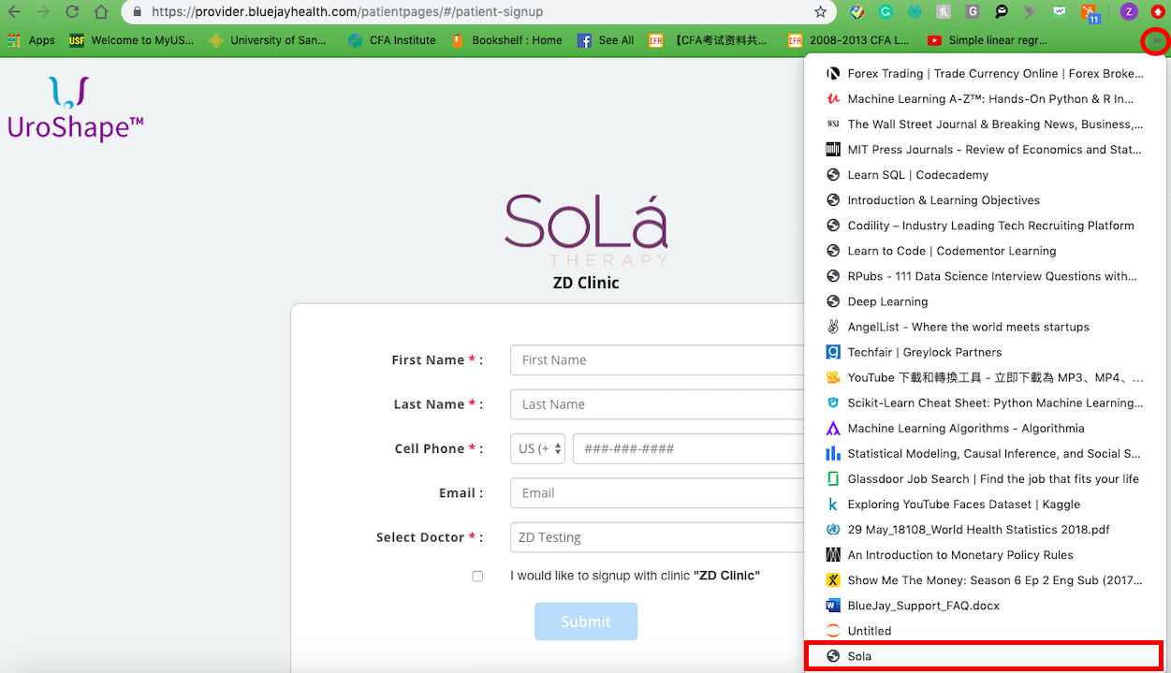
Task: Check signup with clinic ZD Clinic checkbox
Action: tap(477, 577)
